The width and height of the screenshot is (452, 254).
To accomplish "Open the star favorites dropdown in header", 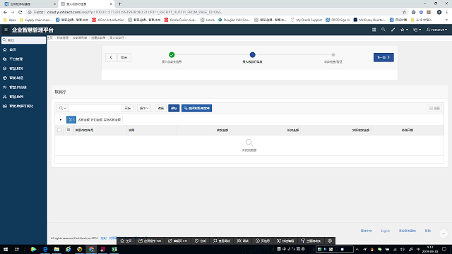I will [404, 30].
